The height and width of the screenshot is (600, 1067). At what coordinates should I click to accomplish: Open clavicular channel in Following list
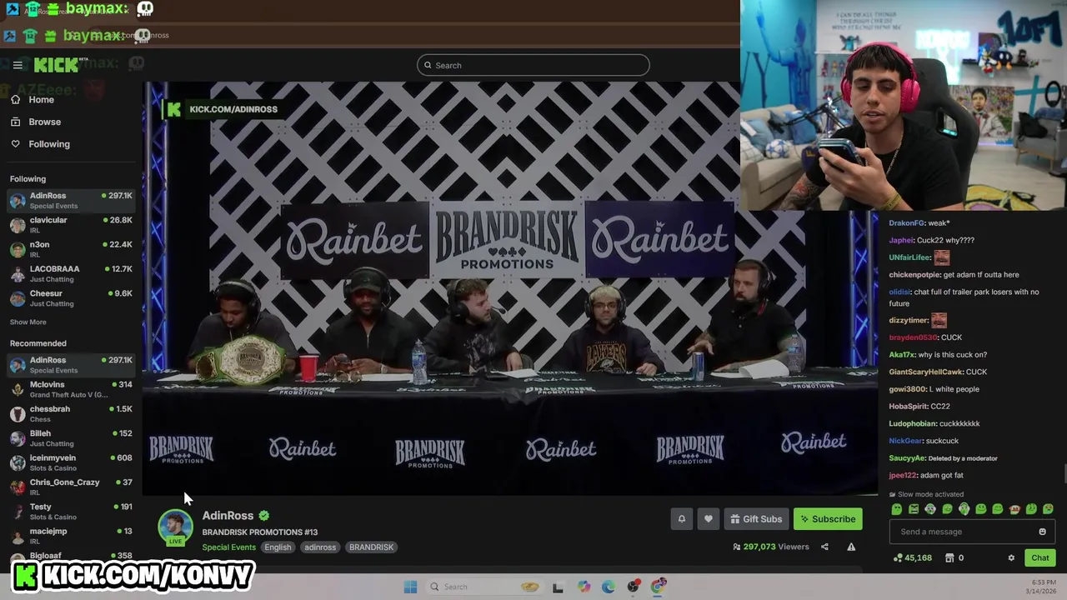click(x=71, y=225)
